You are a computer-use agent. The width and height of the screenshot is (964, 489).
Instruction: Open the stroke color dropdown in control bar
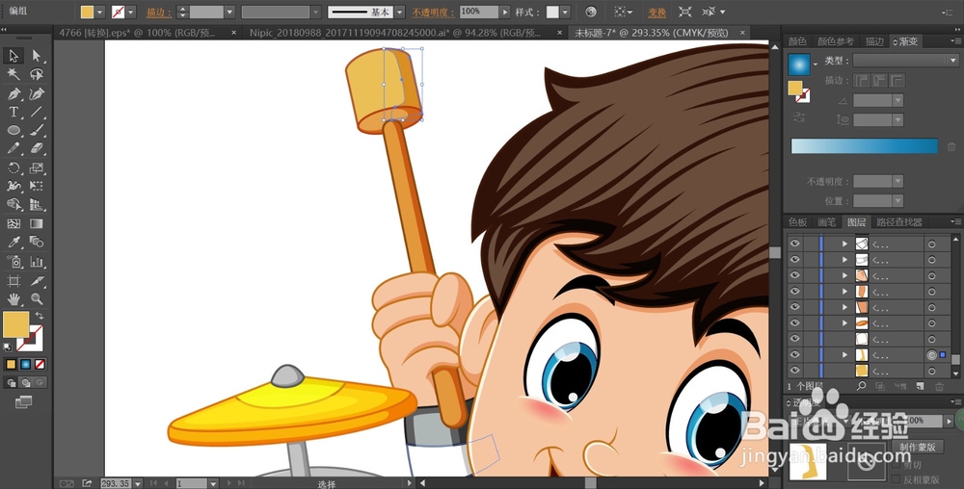(131, 13)
